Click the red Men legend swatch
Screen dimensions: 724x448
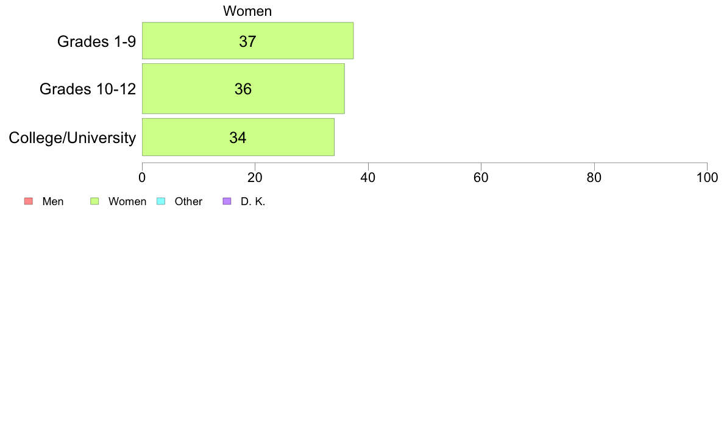[28, 201]
